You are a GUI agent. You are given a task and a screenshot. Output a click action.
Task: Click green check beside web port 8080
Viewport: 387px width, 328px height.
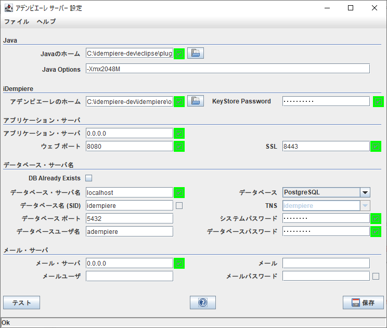179,147
